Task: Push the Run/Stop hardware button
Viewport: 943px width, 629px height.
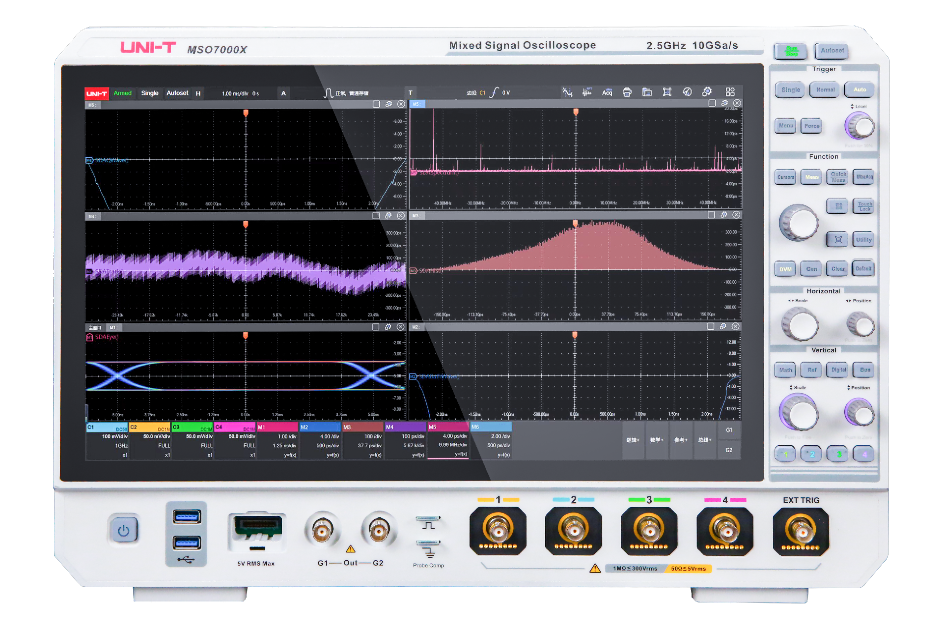Action: [x=791, y=51]
